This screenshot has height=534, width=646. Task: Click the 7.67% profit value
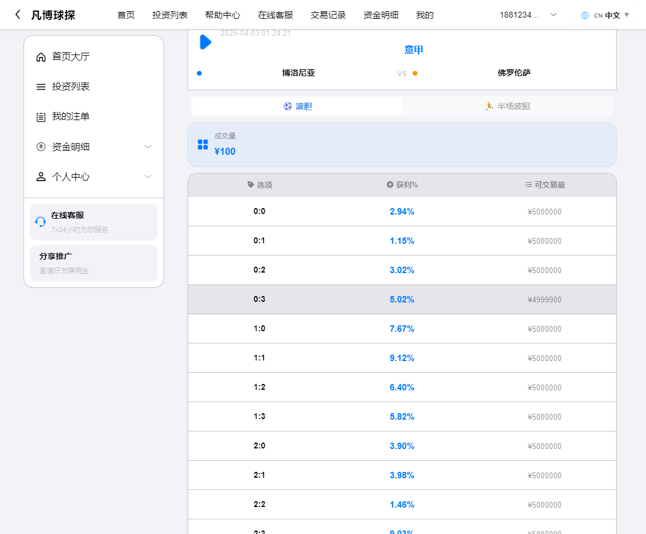(402, 329)
